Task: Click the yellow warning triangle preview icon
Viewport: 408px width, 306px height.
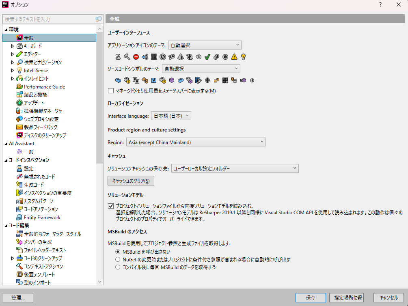Action: tap(234, 57)
